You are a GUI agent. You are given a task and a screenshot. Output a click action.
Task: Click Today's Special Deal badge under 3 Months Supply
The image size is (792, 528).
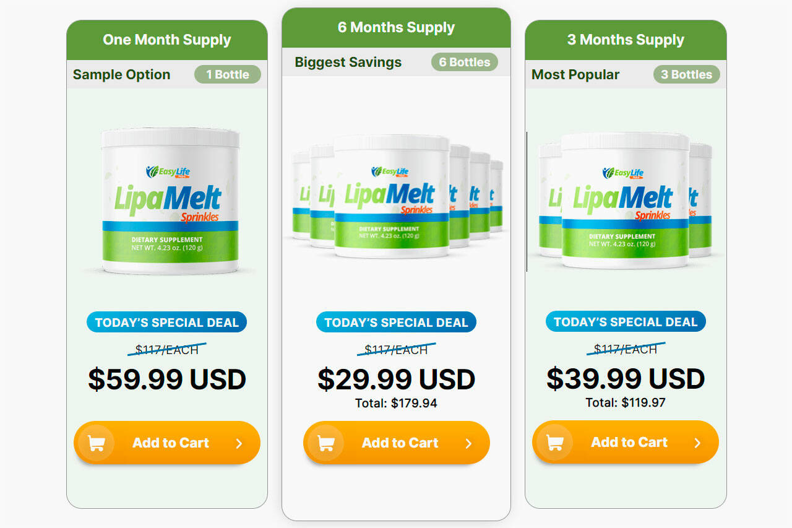point(626,322)
